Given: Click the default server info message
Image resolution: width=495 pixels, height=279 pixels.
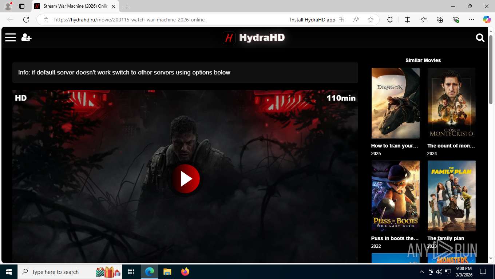Looking at the screenshot, I should click(185, 72).
